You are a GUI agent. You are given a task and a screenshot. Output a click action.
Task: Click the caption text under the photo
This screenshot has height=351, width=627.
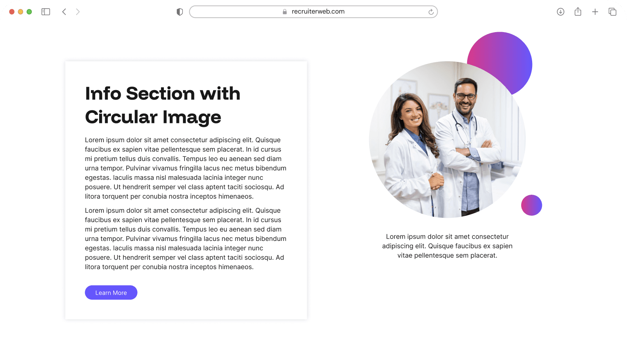pos(447,246)
